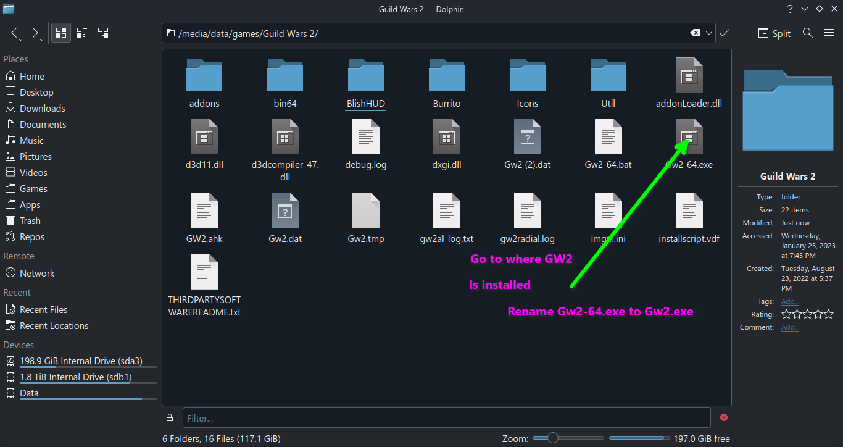The image size is (843, 447).
Task: Open the search tool via magnifier icon
Action: tap(808, 33)
